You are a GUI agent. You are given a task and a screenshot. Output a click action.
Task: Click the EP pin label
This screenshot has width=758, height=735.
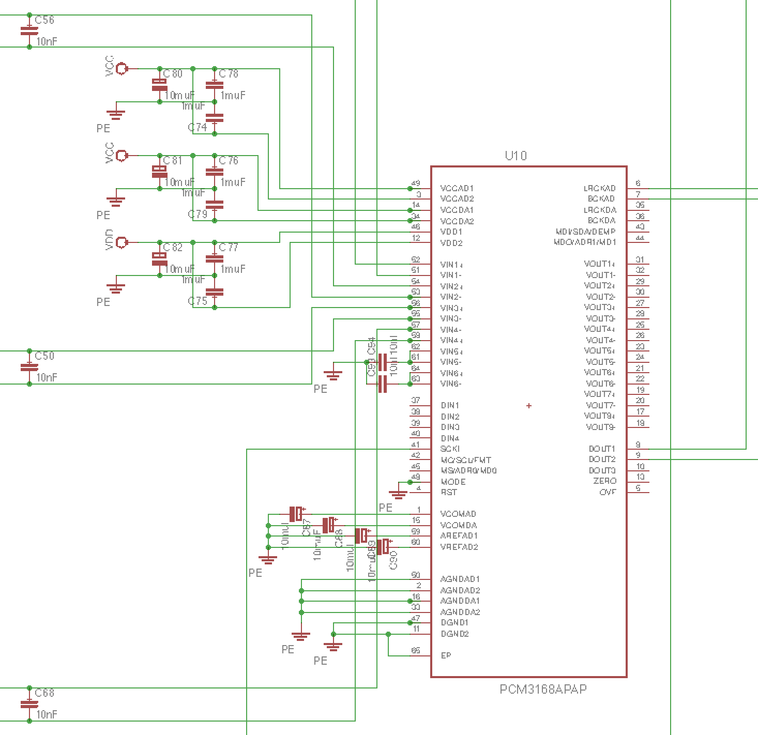[x=446, y=655]
